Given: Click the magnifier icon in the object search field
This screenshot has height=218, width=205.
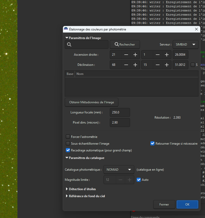Looking at the screenshot, I should [69, 44].
